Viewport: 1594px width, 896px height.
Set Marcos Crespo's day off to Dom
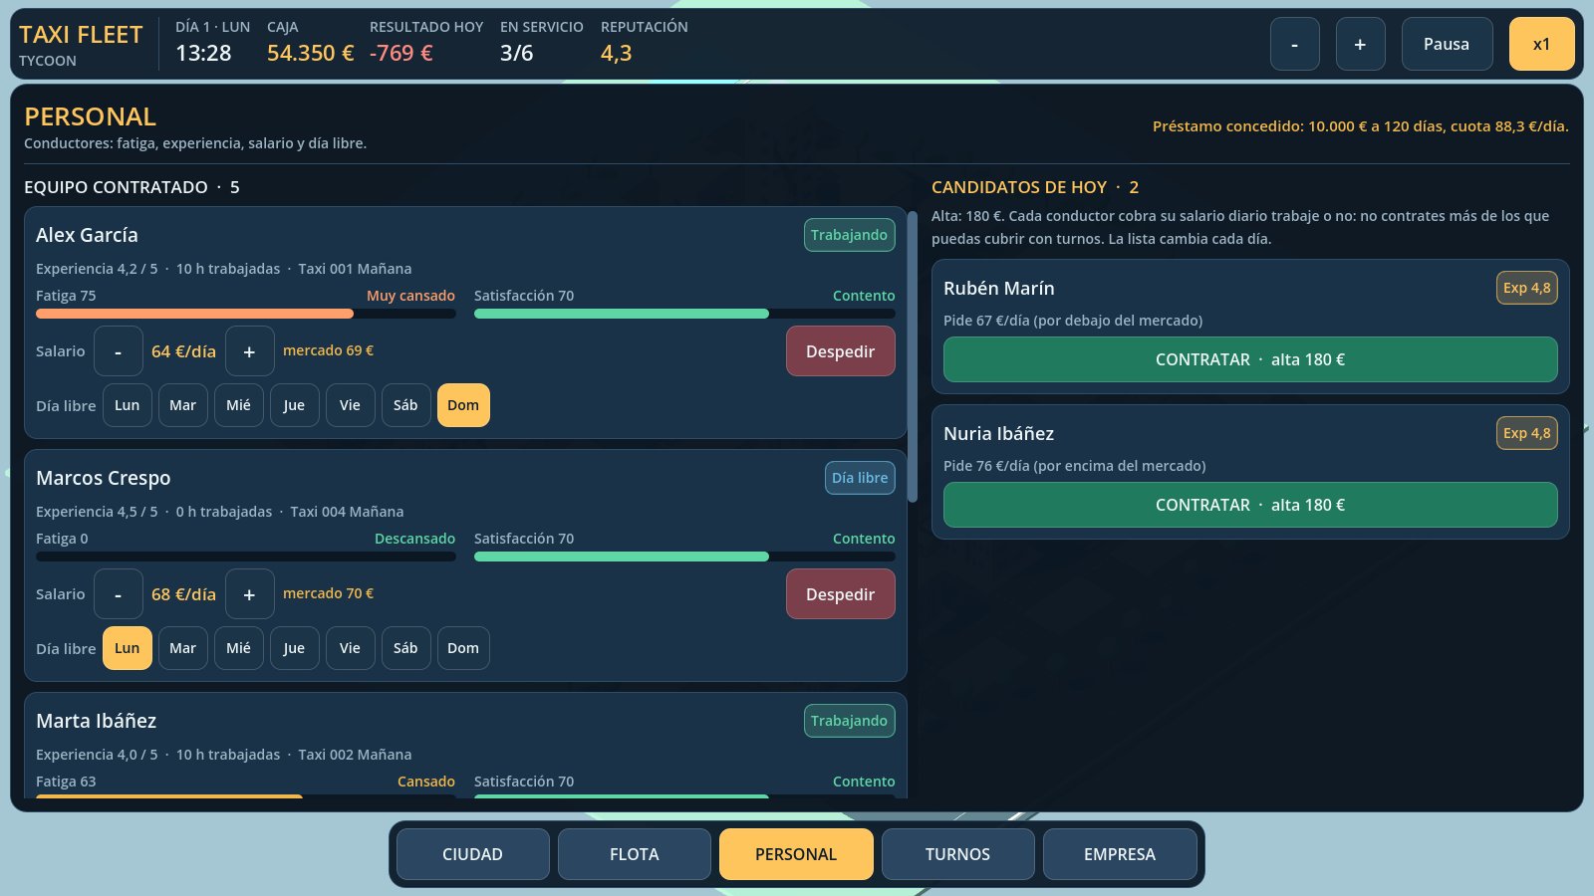pos(463,648)
